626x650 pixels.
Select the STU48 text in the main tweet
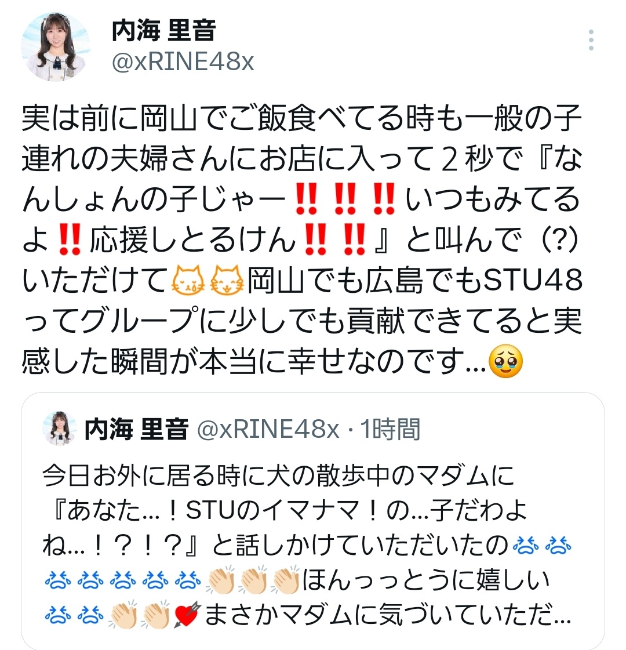[533, 280]
